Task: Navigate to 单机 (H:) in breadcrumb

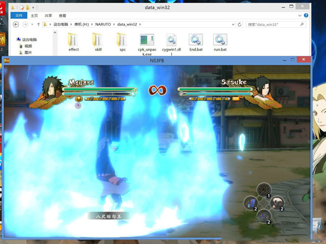Action: 81,24
